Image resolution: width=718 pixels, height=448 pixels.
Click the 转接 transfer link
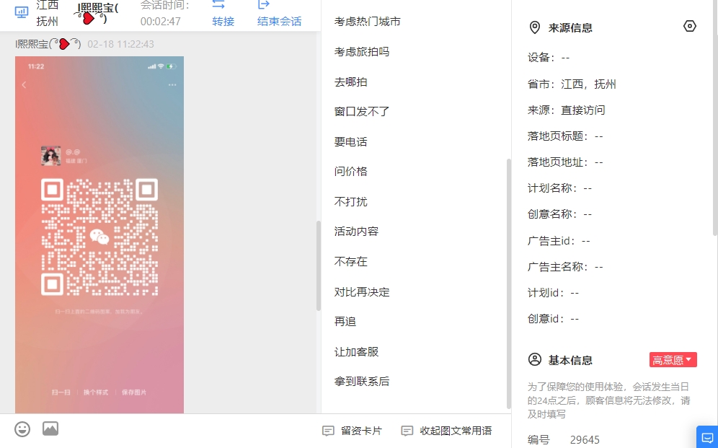tap(223, 21)
